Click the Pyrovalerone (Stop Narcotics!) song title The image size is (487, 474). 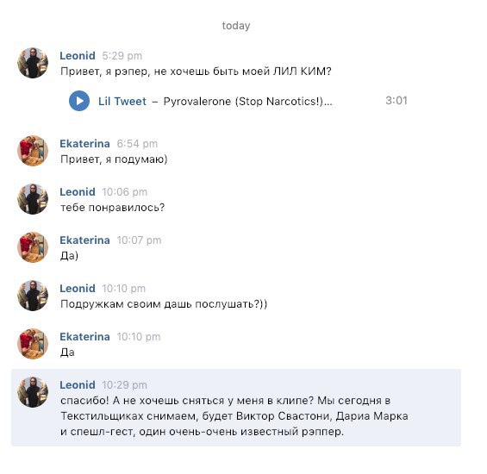point(247,101)
